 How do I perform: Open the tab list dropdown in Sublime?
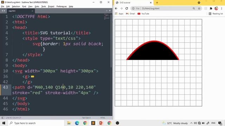[110, 11]
